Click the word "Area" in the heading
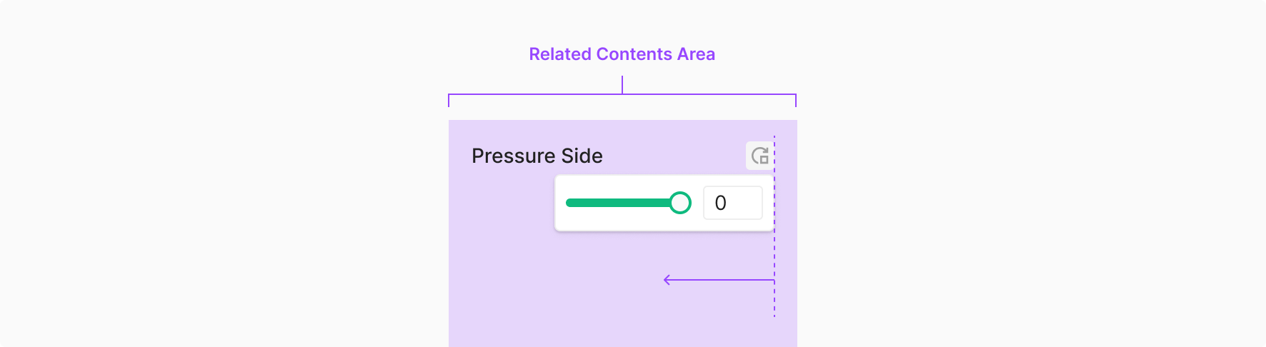1266x347 pixels. [696, 54]
